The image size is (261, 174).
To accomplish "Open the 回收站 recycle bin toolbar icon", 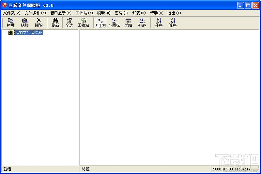I will pyautogui.click(x=84, y=23).
